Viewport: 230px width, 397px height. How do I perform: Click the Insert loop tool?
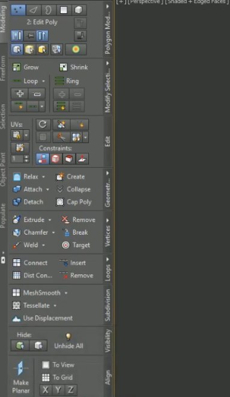[x=73, y=262]
